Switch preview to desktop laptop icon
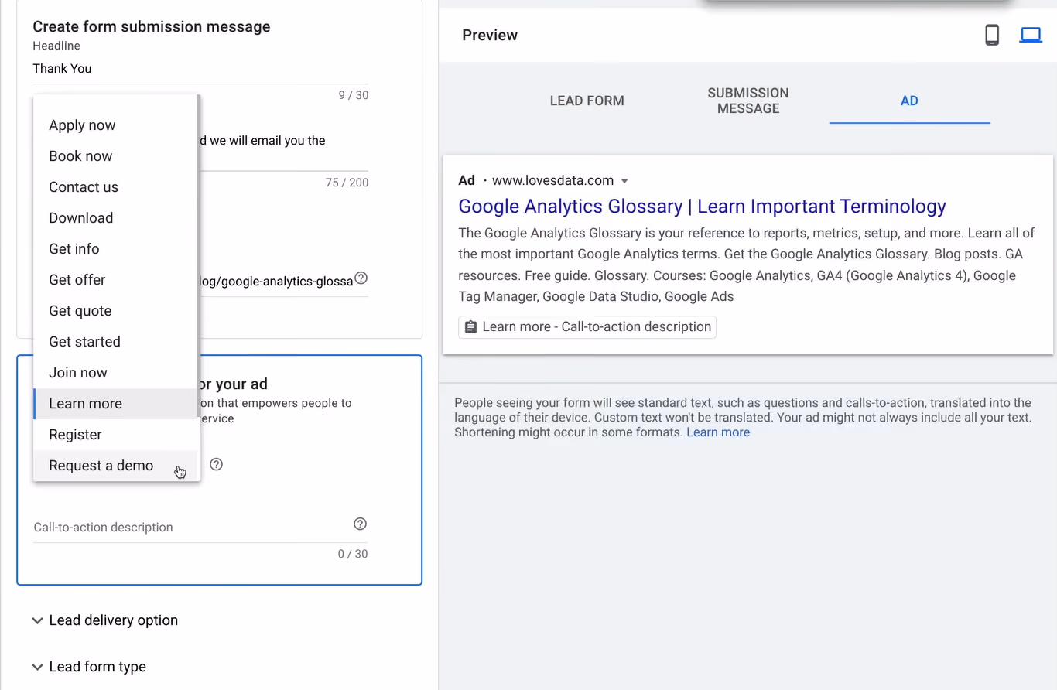Image resolution: width=1057 pixels, height=690 pixels. click(x=1031, y=35)
